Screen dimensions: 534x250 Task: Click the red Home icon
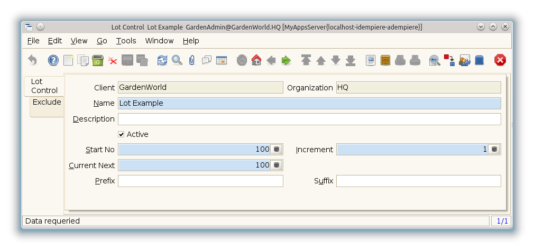(x=256, y=60)
